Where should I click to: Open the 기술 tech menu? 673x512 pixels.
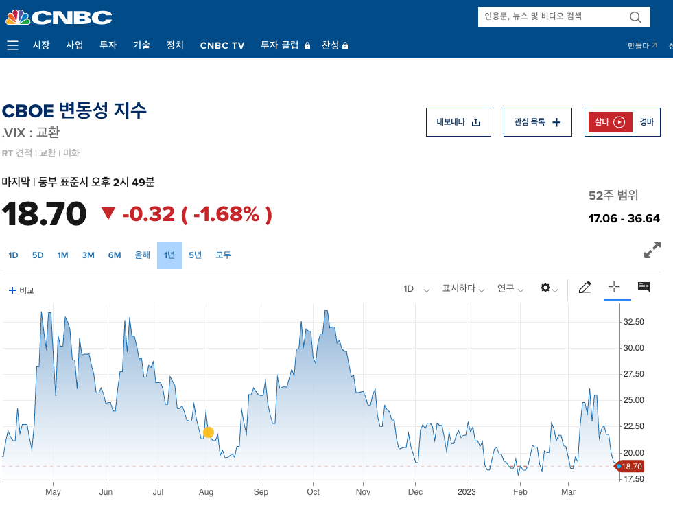pyautogui.click(x=141, y=45)
